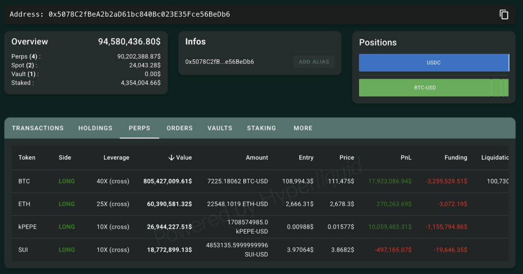Expand the MORE menu

pyautogui.click(x=303, y=128)
